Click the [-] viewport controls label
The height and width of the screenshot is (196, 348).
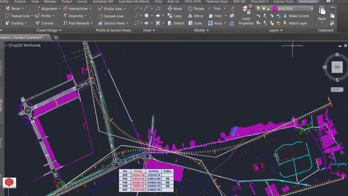click(7, 45)
